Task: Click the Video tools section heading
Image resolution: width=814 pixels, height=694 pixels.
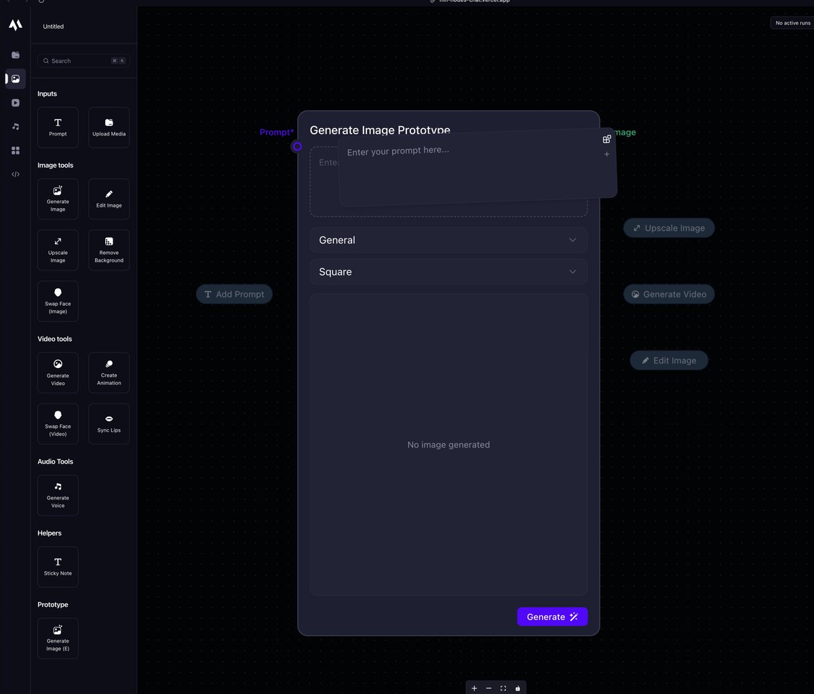Action: [x=55, y=339]
